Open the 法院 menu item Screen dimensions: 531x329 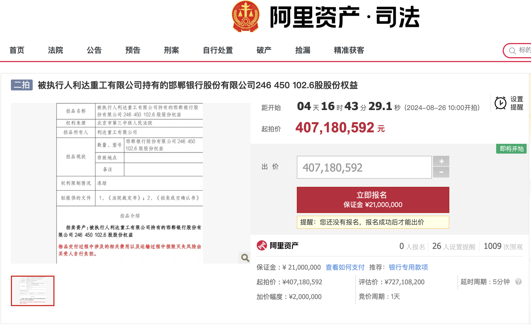pyautogui.click(x=56, y=50)
